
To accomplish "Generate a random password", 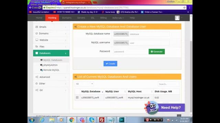I will tap(157, 52).
